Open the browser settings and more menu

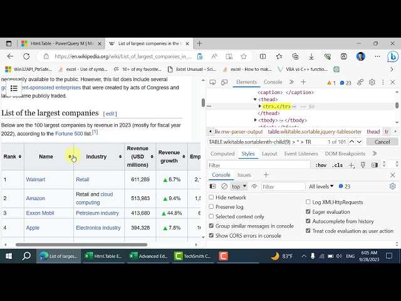pyautogui.click(x=377, y=56)
